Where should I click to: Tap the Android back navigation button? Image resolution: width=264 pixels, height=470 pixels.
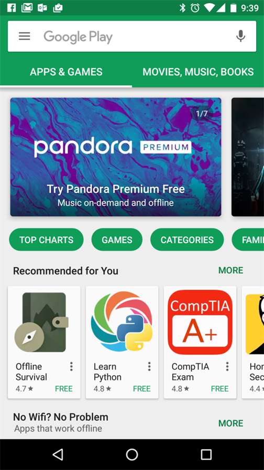(x=58, y=454)
